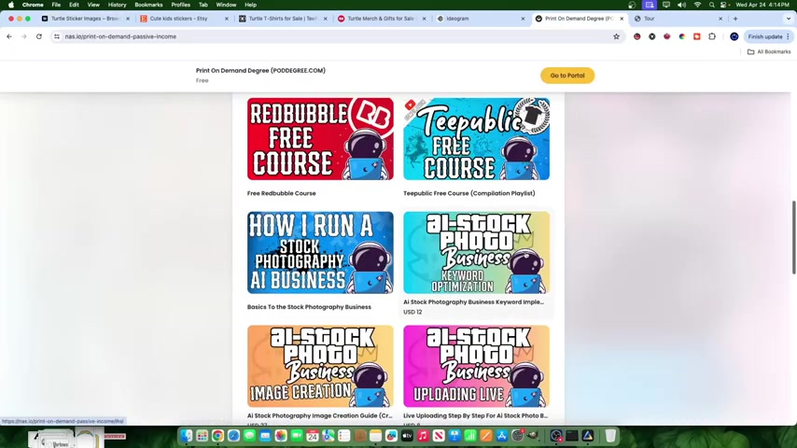The width and height of the screenshot is (797, 448).
Task: Go back to the previous page
Action: pyautogui.click(x=9, y=36)
